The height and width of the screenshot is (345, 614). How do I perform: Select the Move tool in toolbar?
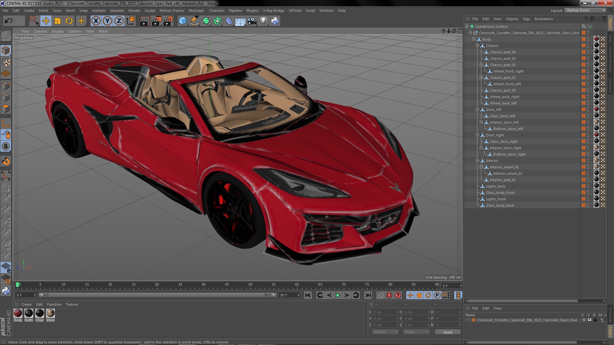point(46,21)
